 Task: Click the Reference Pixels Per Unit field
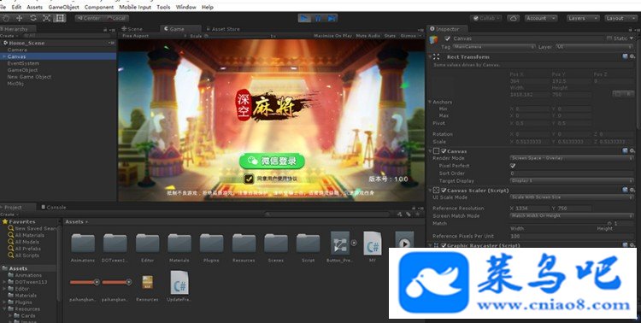click(x=571, y=236)
